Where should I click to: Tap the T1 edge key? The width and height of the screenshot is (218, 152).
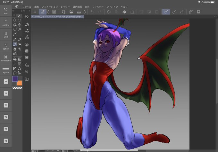(6, 82)
